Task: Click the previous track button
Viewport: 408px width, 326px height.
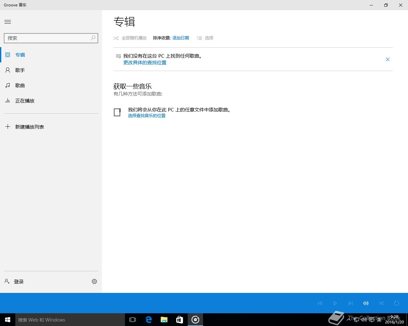Action: tap(320, 303)
